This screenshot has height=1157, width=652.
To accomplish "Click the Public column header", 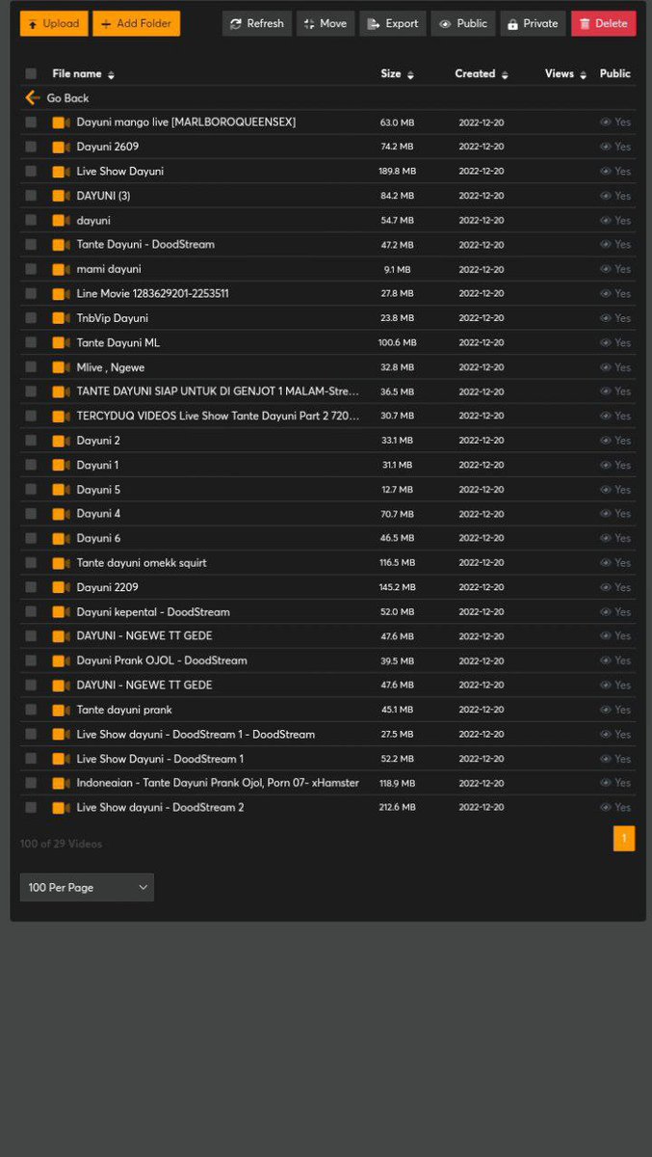I will tap(615, 73).
